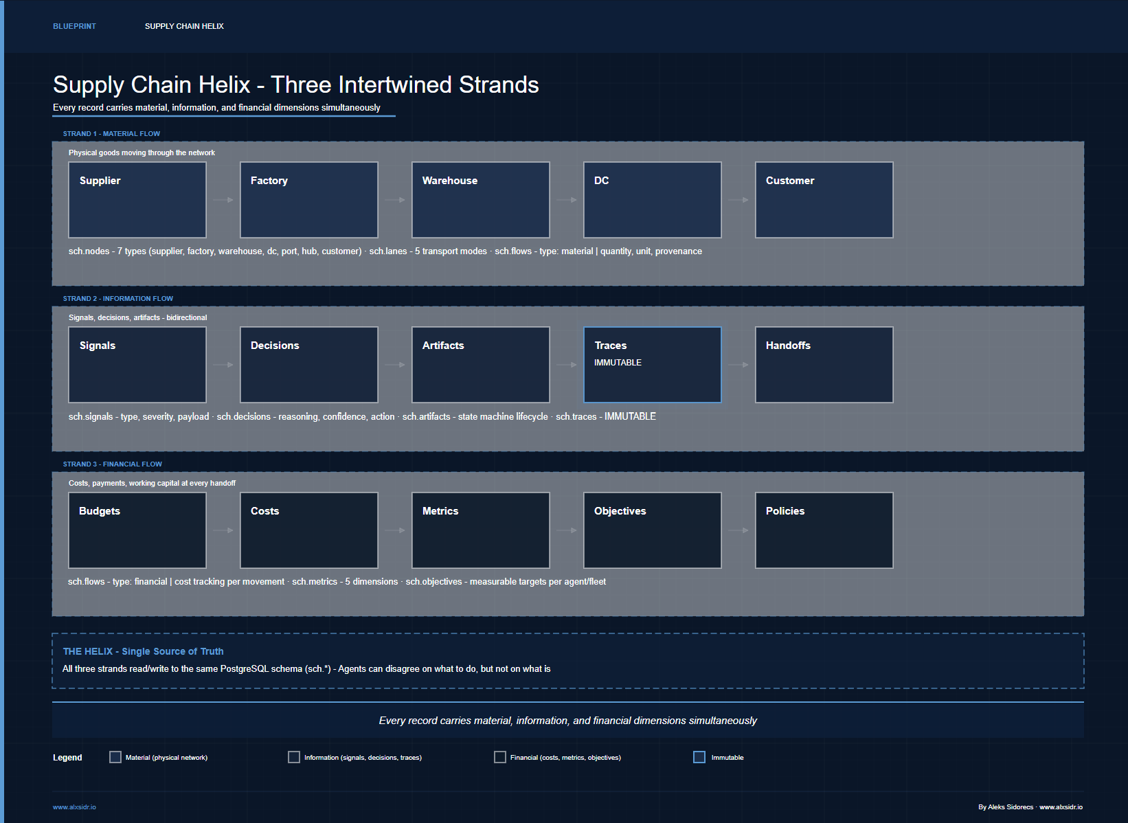Select the Customer node box
Screen dimensions: 1128x823
coord(824,200)
